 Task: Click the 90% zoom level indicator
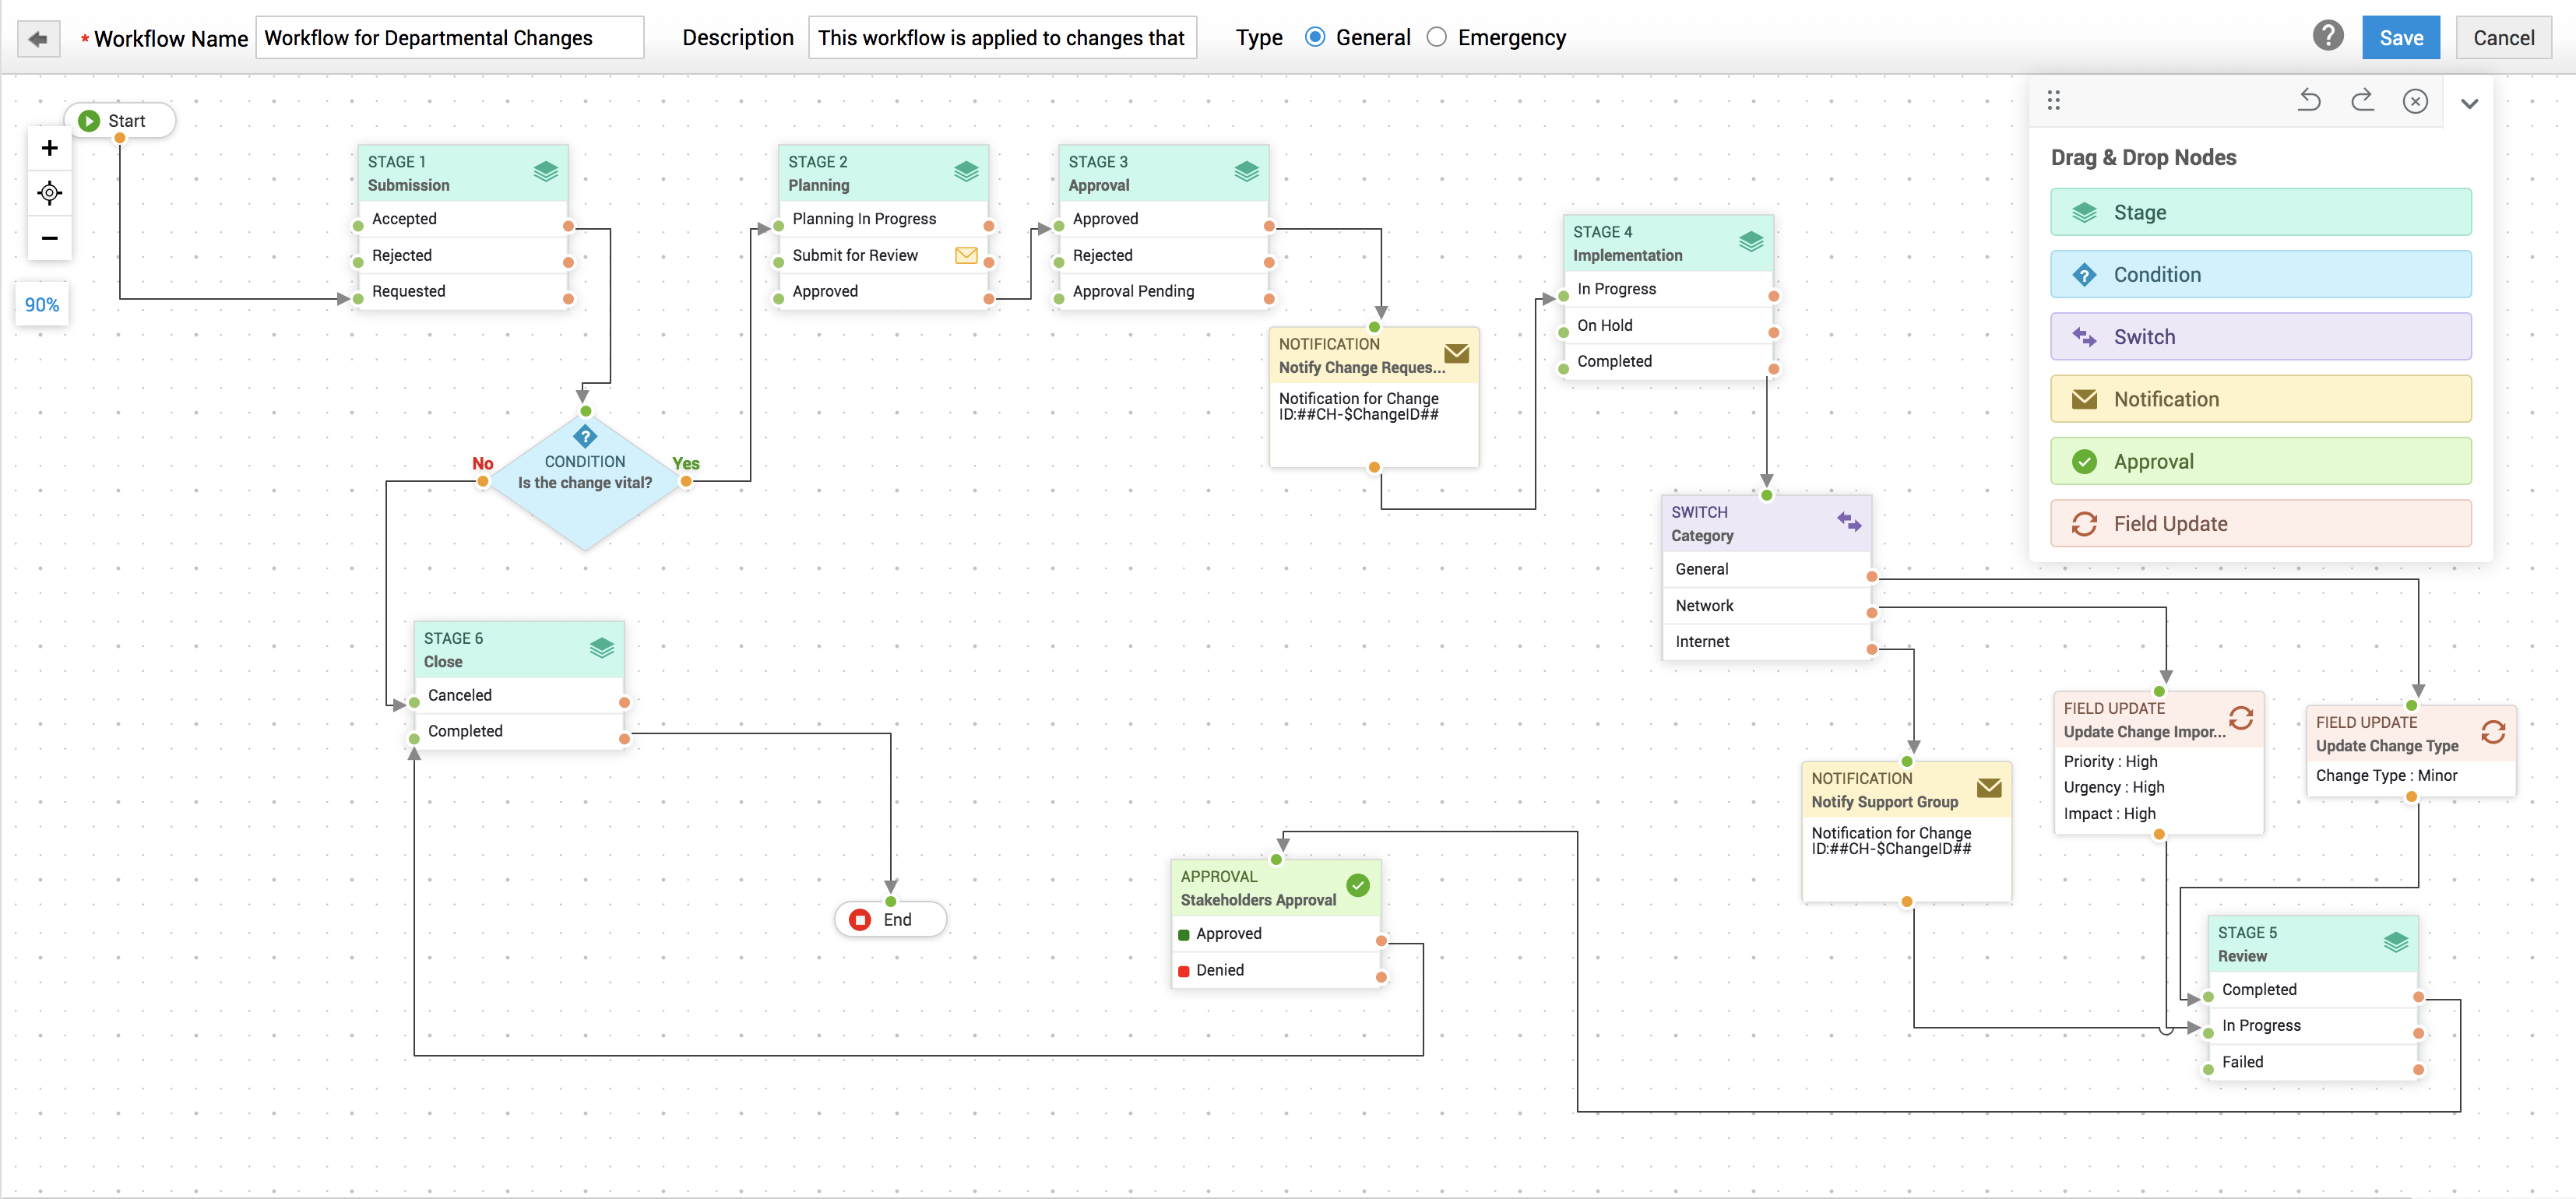[41, 304]
